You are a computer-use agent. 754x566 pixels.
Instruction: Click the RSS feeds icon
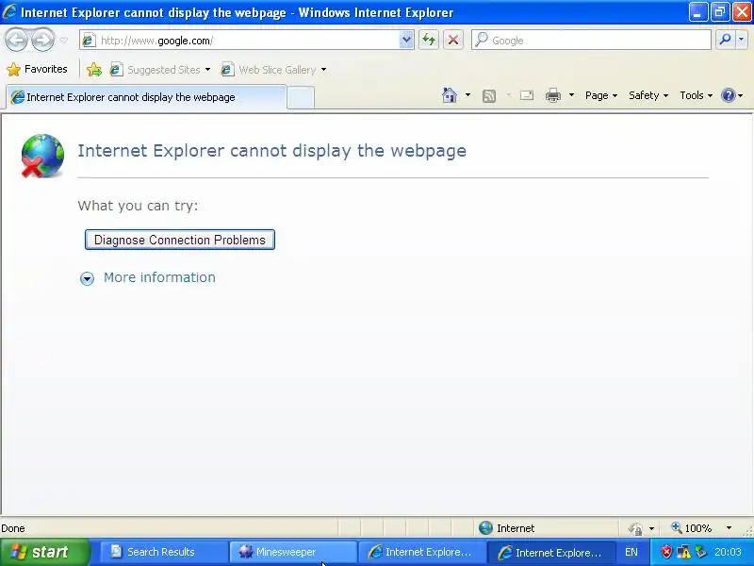[489, 96]
